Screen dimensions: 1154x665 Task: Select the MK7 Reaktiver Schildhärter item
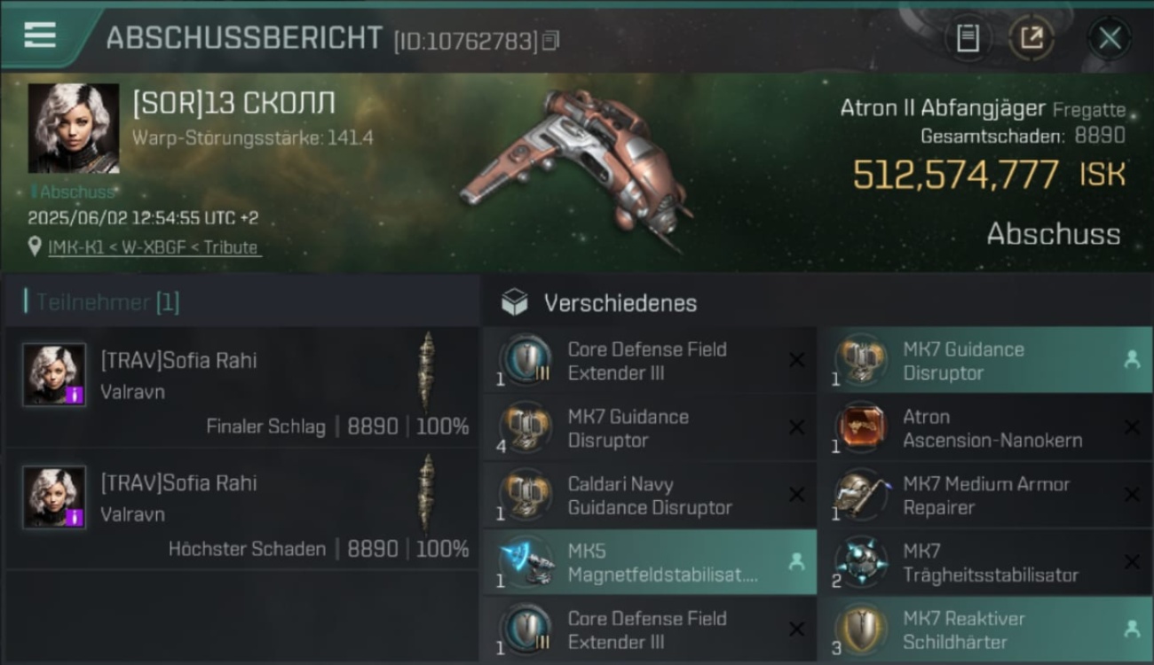[x=985, y=630]
